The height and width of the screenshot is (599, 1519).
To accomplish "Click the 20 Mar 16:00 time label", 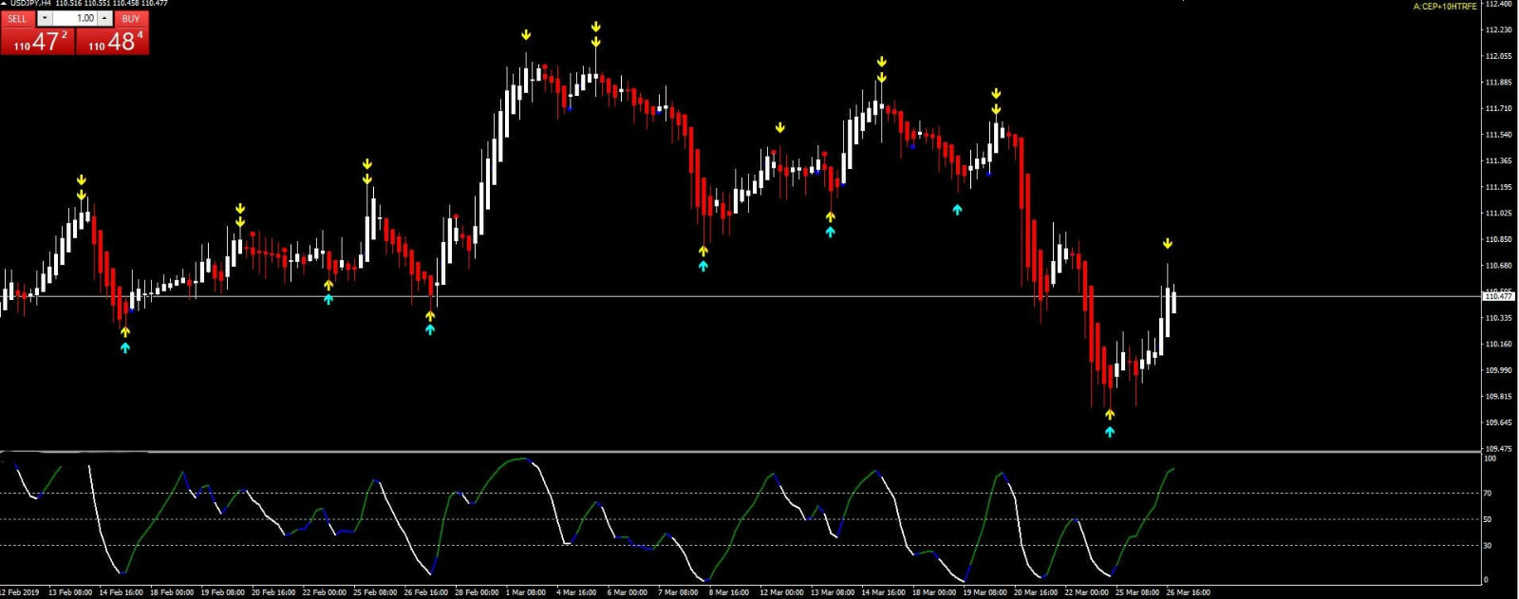I will 1036,592.
